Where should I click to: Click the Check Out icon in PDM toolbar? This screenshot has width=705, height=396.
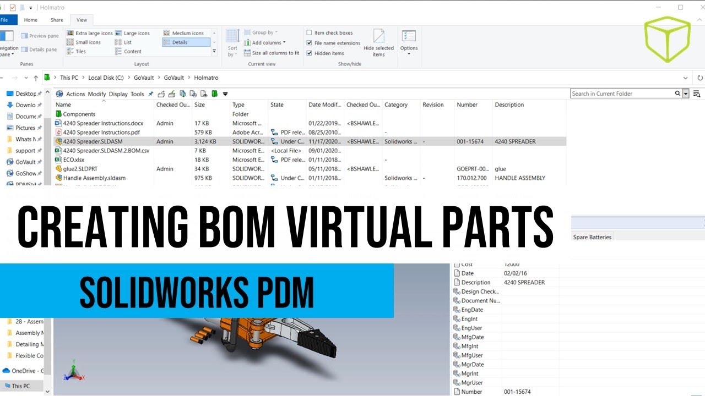pyautogui.click(x=161, y=94)
